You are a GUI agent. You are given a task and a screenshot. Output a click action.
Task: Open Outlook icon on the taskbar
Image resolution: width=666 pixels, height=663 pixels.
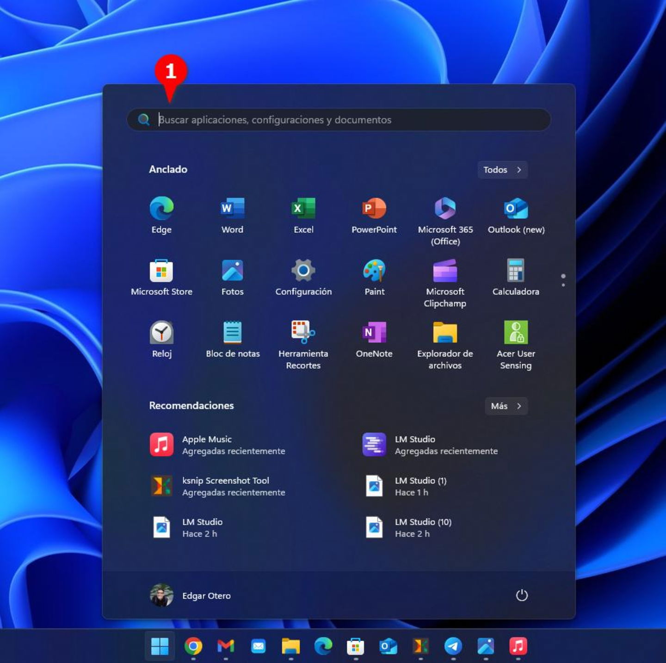pyautogui.click(x=388, y=646)
